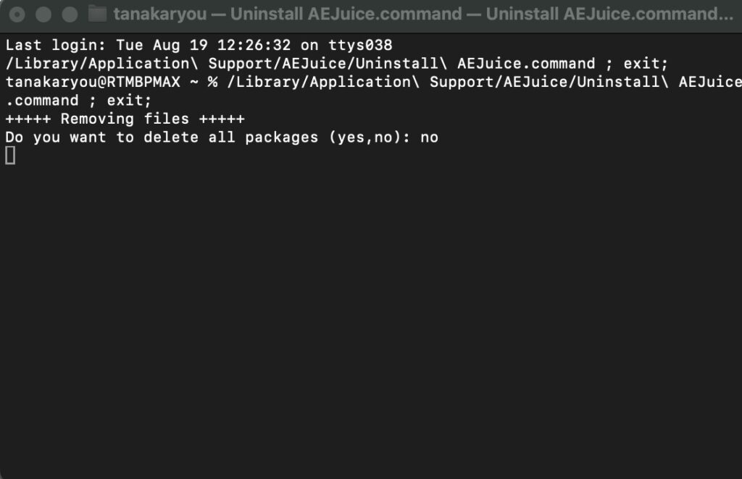The image size is (742, 479).
Task: Zoom the Terminal window with the third title bar button
Action: (70, 14)
